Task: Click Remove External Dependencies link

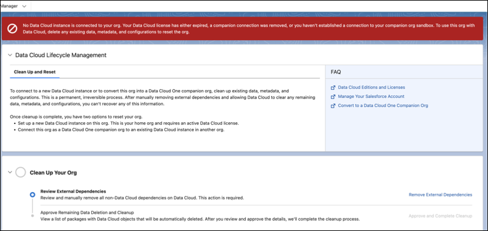Action: 441,195
